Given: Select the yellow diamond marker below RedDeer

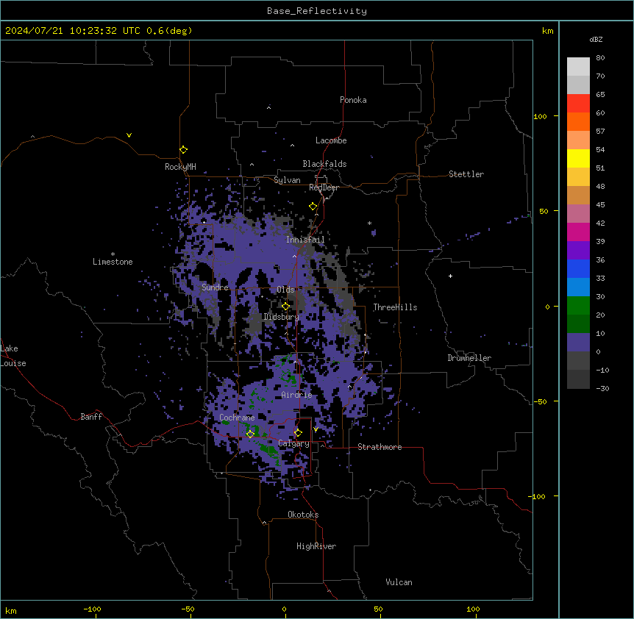Looking at the screenshot, I should (x=313, y=207).
